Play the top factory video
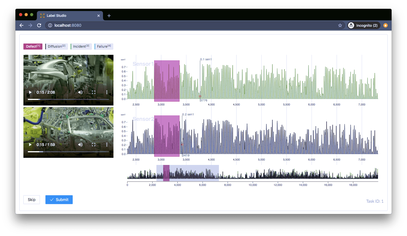Image resolution: width=407 pixels, height=236 pixels. 30,92
